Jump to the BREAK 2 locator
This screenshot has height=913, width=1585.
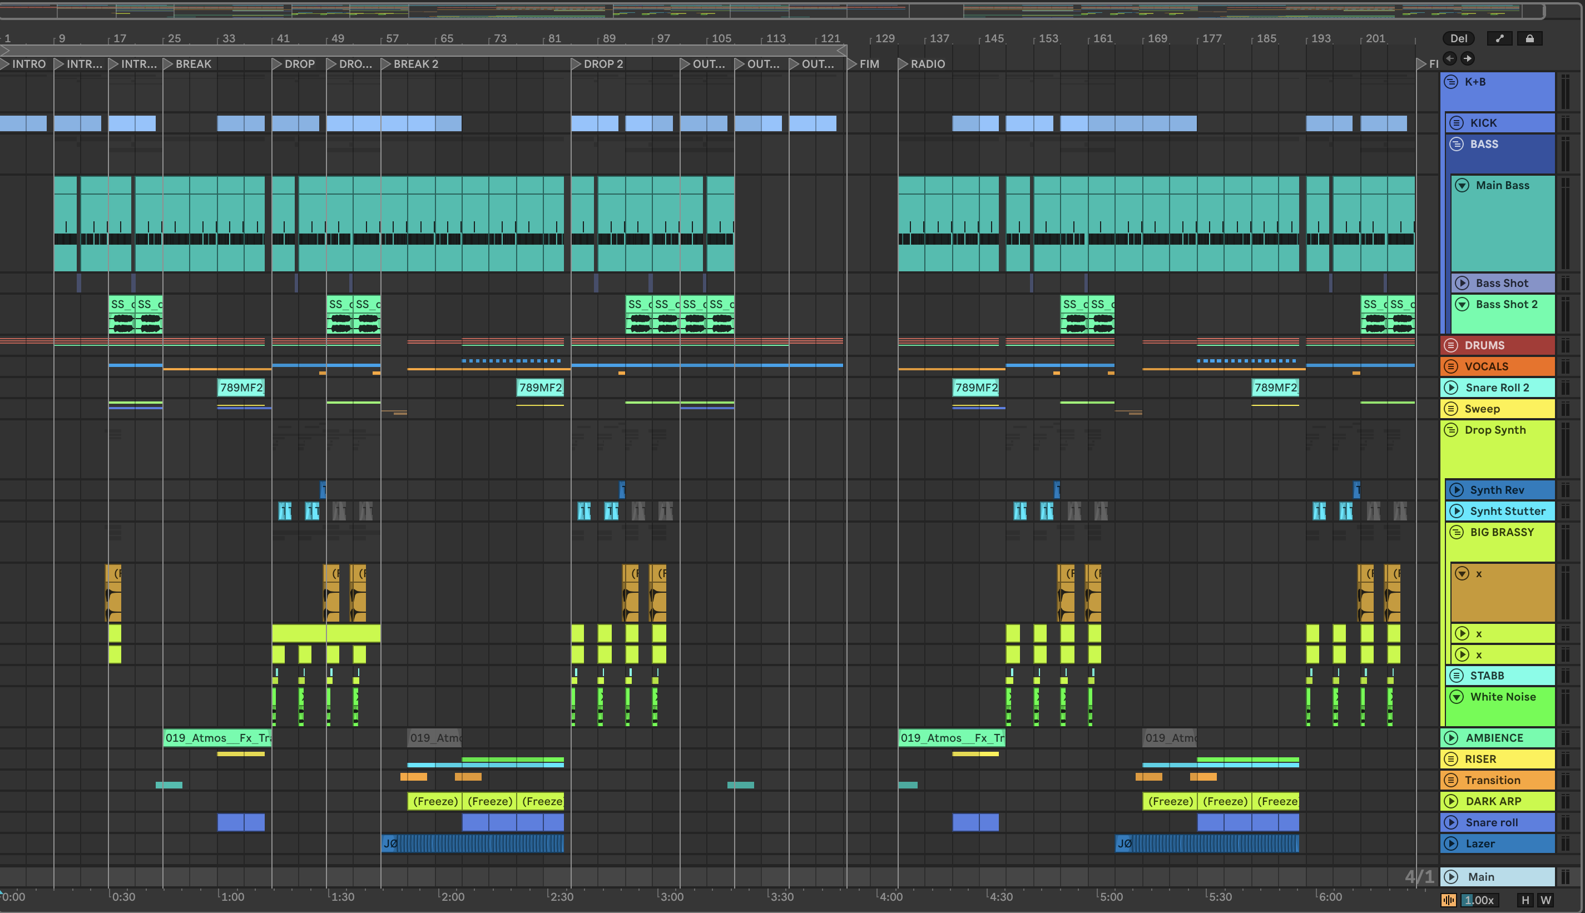coord(385,64)
